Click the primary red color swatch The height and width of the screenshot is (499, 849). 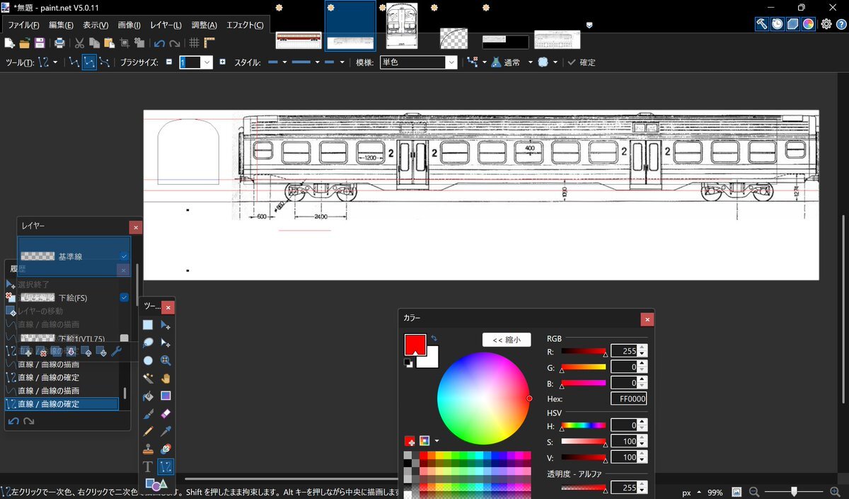pyautogui.click(x=413, y=345)
